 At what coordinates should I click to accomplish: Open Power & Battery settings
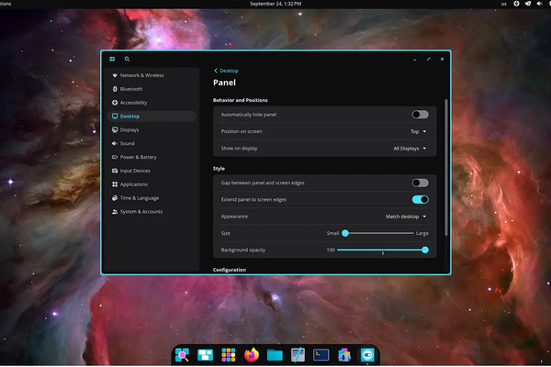point(152,157)
